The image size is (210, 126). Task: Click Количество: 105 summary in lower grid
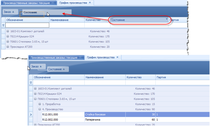pyautogui.click(x=144, y=99)
